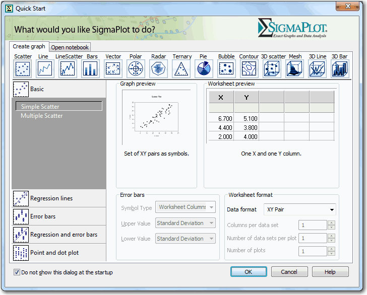Click the Number of plots input field

tap(313, 251)
